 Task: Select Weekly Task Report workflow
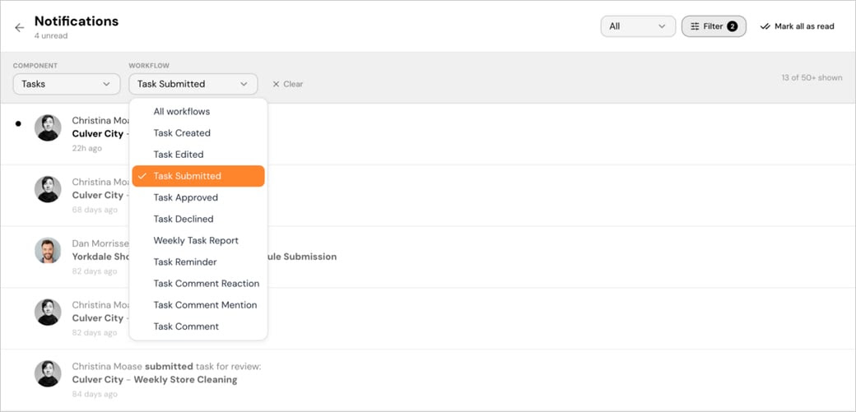click(198, 241)
